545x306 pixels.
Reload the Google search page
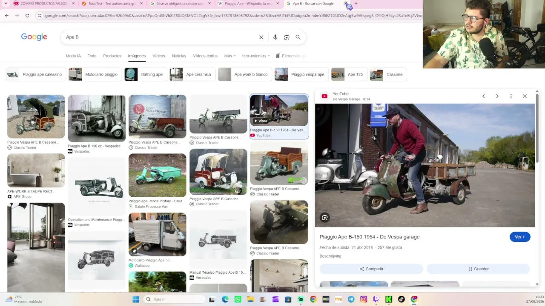[x=27, y=16]
